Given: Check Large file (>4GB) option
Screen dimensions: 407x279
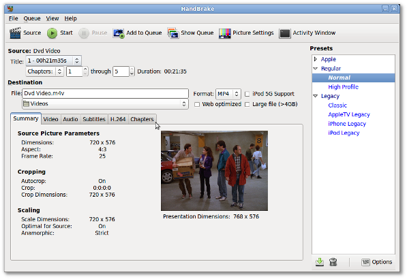Looking at the screenshot, I should pyautogui.click(x=247, y=104).
